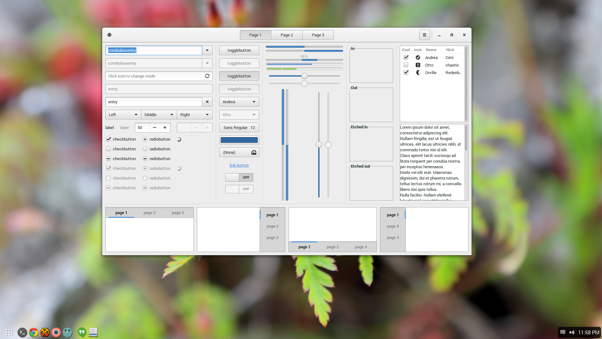
Task: Click the checkmark icon in Andrea's row
Action: 418,57
